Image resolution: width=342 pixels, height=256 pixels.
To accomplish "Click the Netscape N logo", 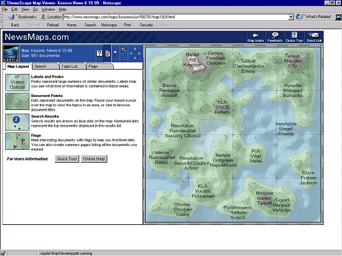I will 338,17.
